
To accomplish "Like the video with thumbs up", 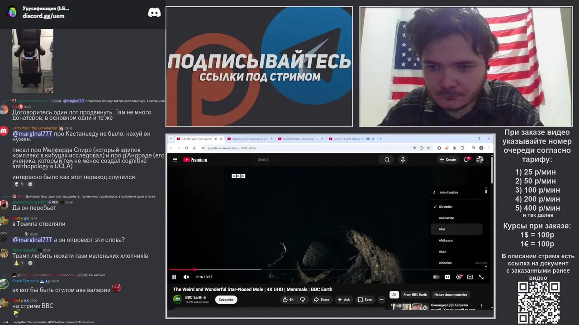I will (288, 299).
